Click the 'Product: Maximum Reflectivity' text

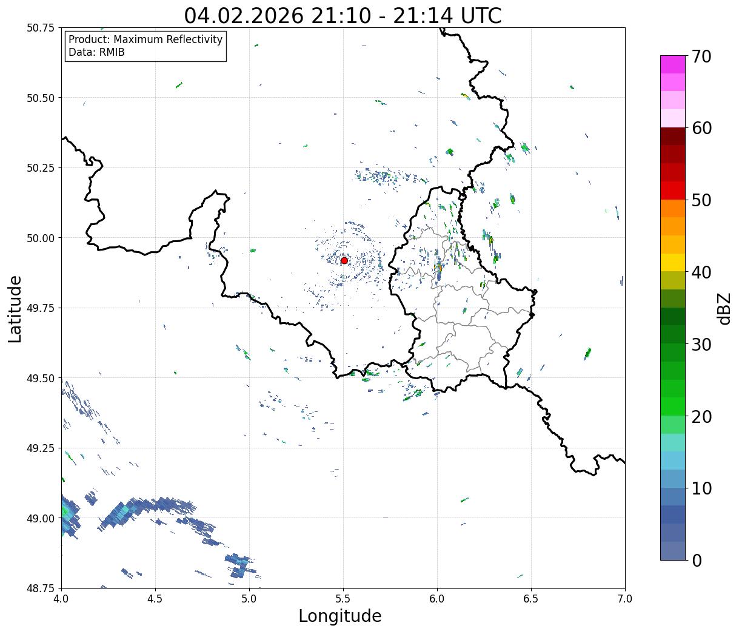[x=145, y=39]
